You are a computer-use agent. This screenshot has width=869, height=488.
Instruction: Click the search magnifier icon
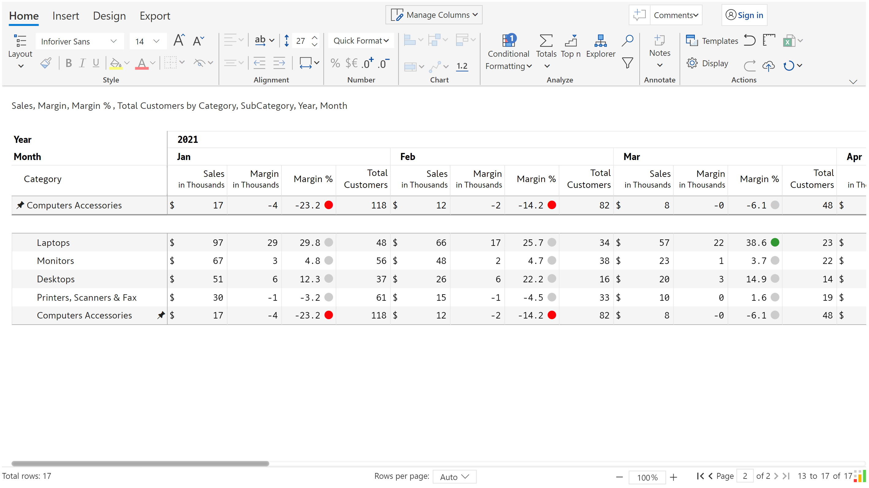click(x=627, y=40)
